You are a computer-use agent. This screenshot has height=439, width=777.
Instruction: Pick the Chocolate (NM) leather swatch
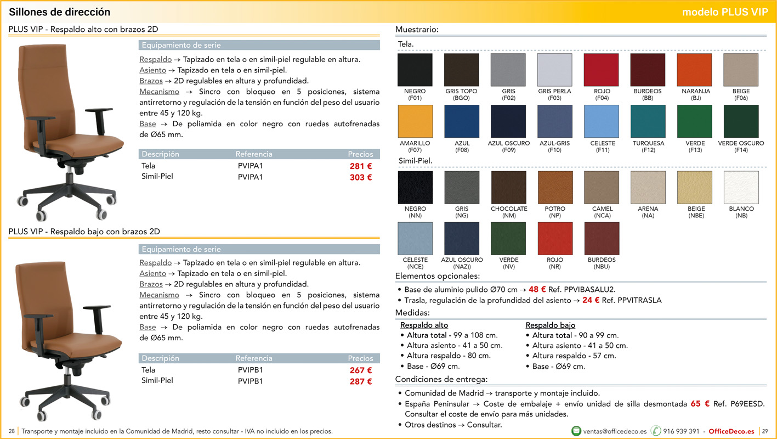508,188
